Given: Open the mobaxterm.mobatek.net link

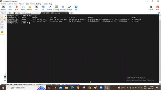Looking at the screenshot, I should [x=70, y=84].
